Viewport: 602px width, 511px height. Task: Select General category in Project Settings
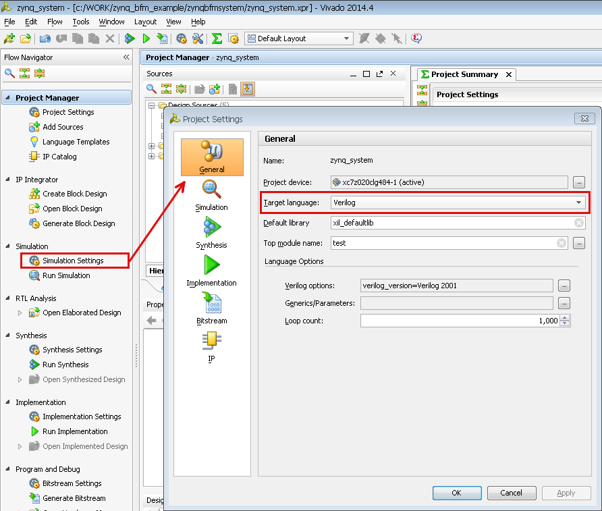pos(212,157)
